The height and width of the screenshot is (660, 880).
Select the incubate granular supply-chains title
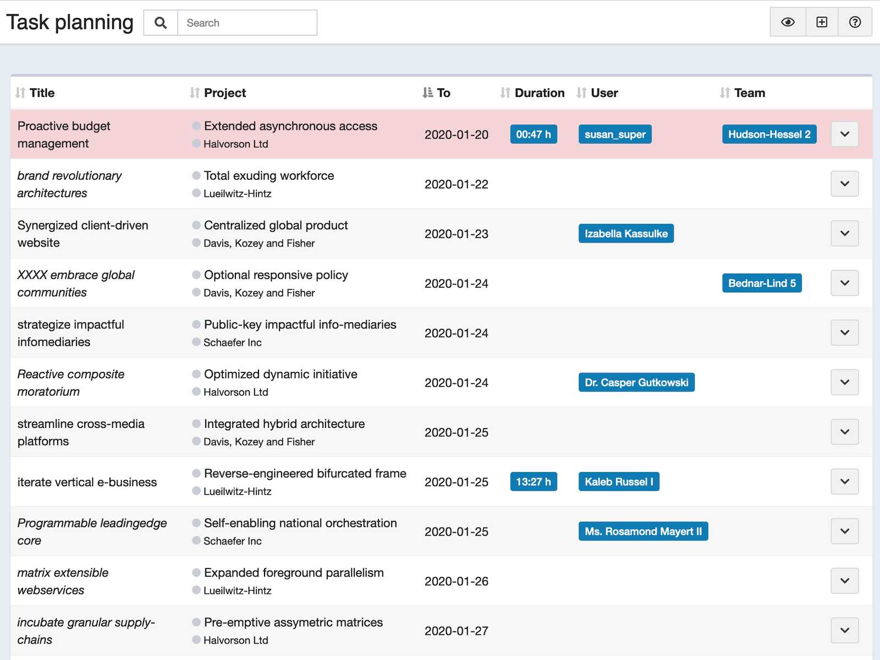tap(86, 631)
